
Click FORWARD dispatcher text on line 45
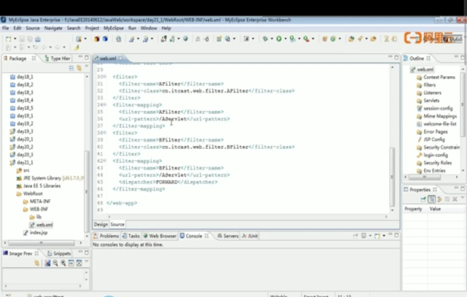pyautogui.click(x=166, y=182)
